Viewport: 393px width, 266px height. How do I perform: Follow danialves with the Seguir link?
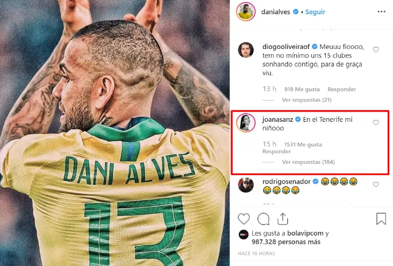pyautogui.click(x=315, y=12)
